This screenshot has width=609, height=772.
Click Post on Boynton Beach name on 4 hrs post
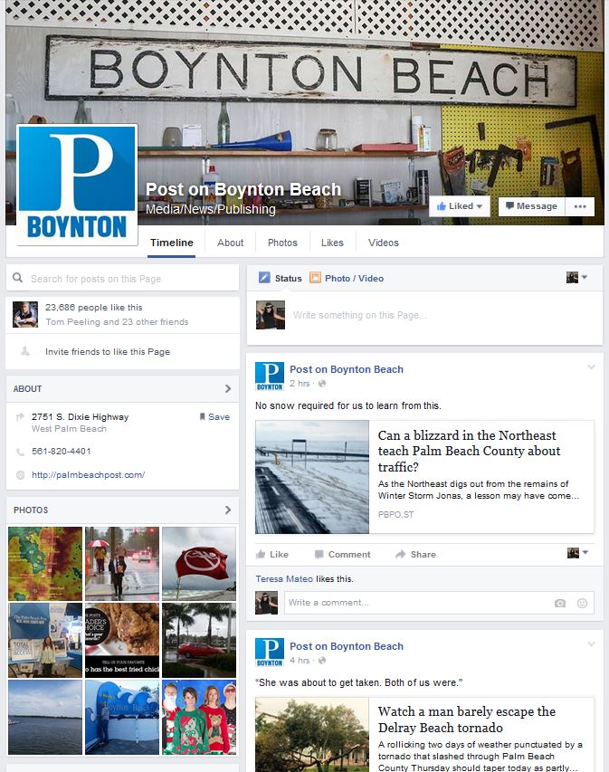click(x=346, y=646)
